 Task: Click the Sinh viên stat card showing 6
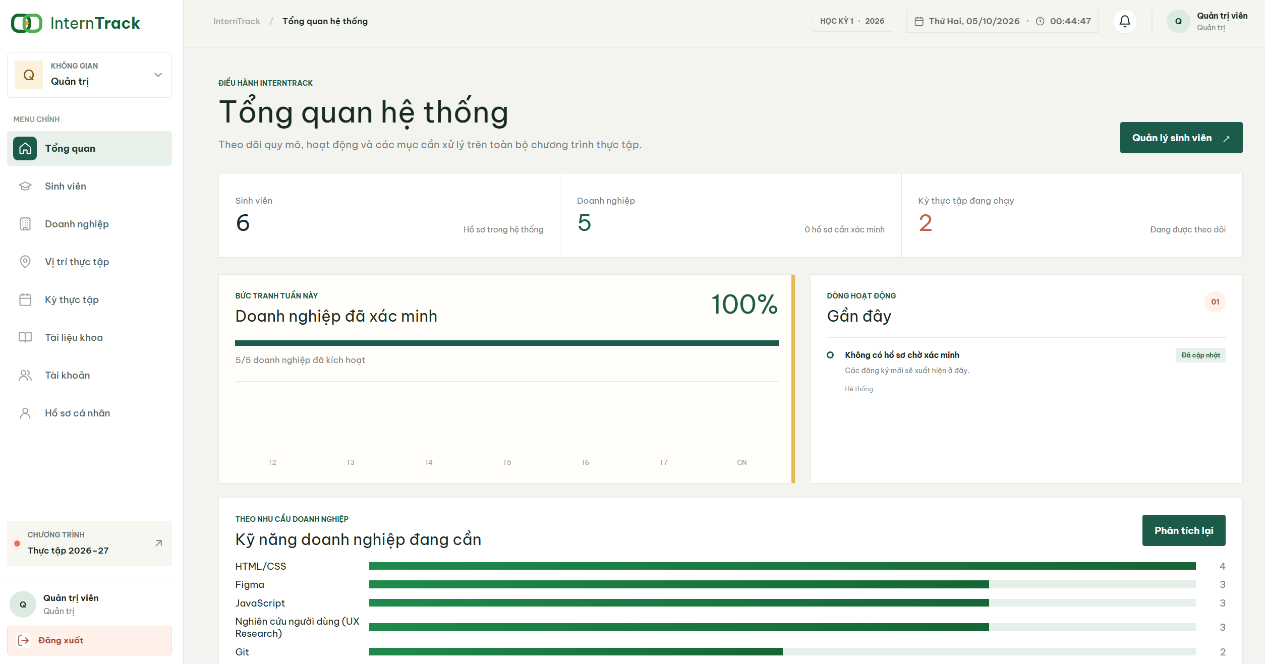(x=389, y=215)
